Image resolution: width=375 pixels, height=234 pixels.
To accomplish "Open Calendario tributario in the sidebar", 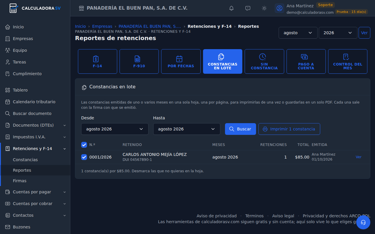I will pyautogui.click(x=35, y=102).
